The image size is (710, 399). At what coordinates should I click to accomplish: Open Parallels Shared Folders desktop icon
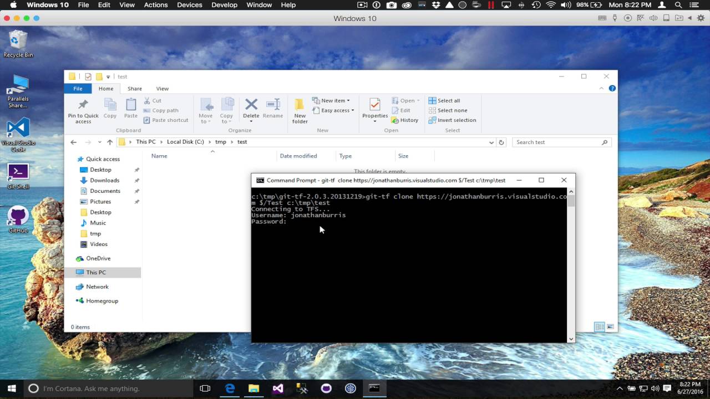coord(18,91)
